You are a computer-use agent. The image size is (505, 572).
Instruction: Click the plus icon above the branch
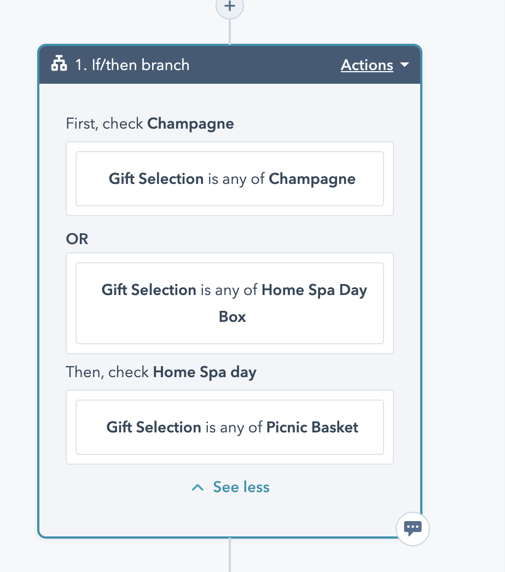pyautogui.click(x=230, y=6)
